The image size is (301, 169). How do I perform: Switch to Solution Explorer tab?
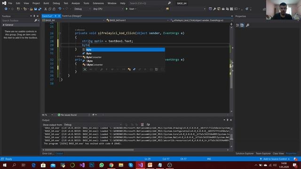(245, 154)
